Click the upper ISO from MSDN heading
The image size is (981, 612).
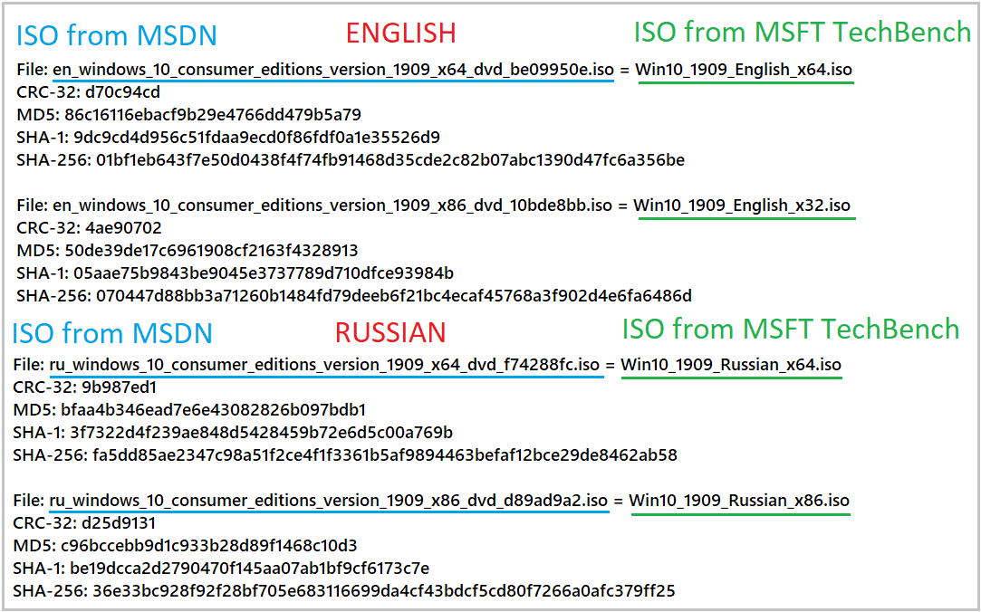116,34
